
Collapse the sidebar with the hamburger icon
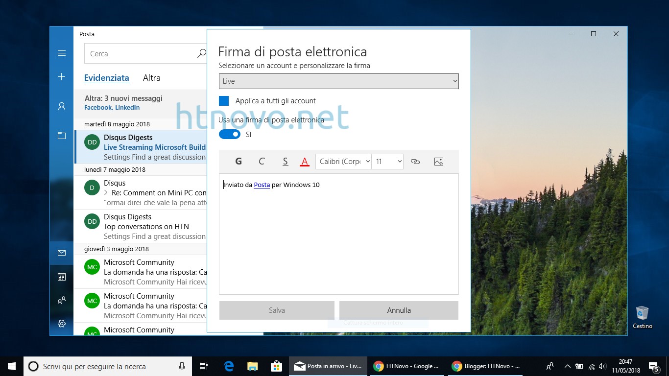click(61, 53)
